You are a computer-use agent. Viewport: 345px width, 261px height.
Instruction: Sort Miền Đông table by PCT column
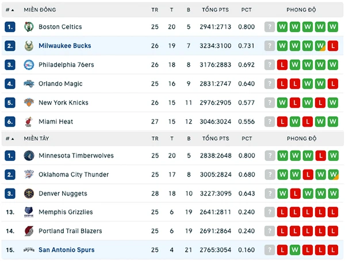[246, 10]
